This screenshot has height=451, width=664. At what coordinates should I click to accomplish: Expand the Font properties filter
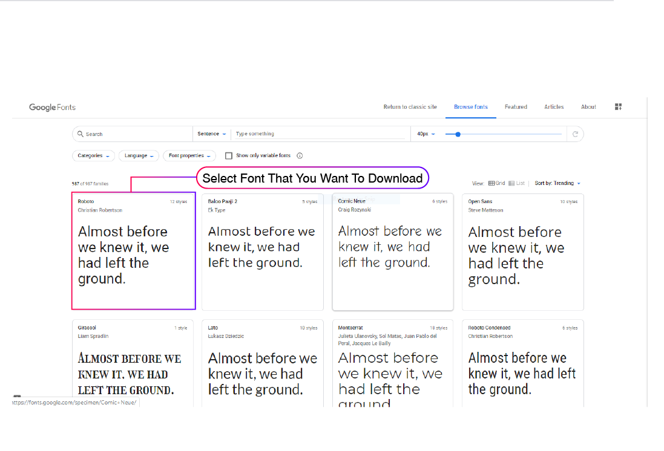pos(189,156)
